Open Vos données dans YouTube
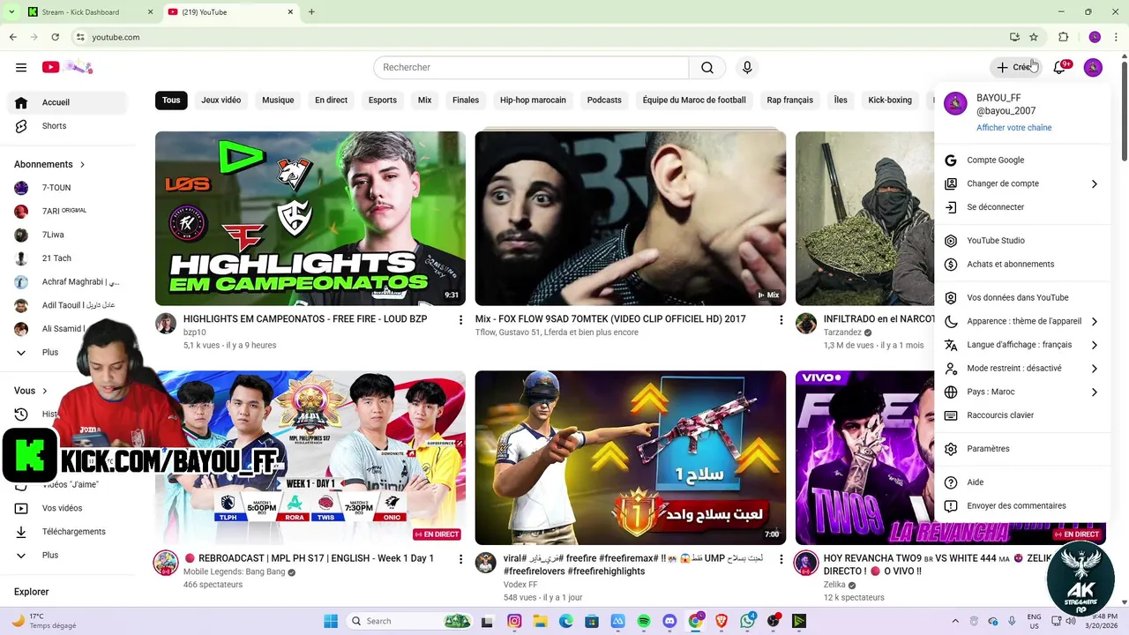Image resolution: width=1129 pixels, height=635 pixels. [x=1023, y=298]
